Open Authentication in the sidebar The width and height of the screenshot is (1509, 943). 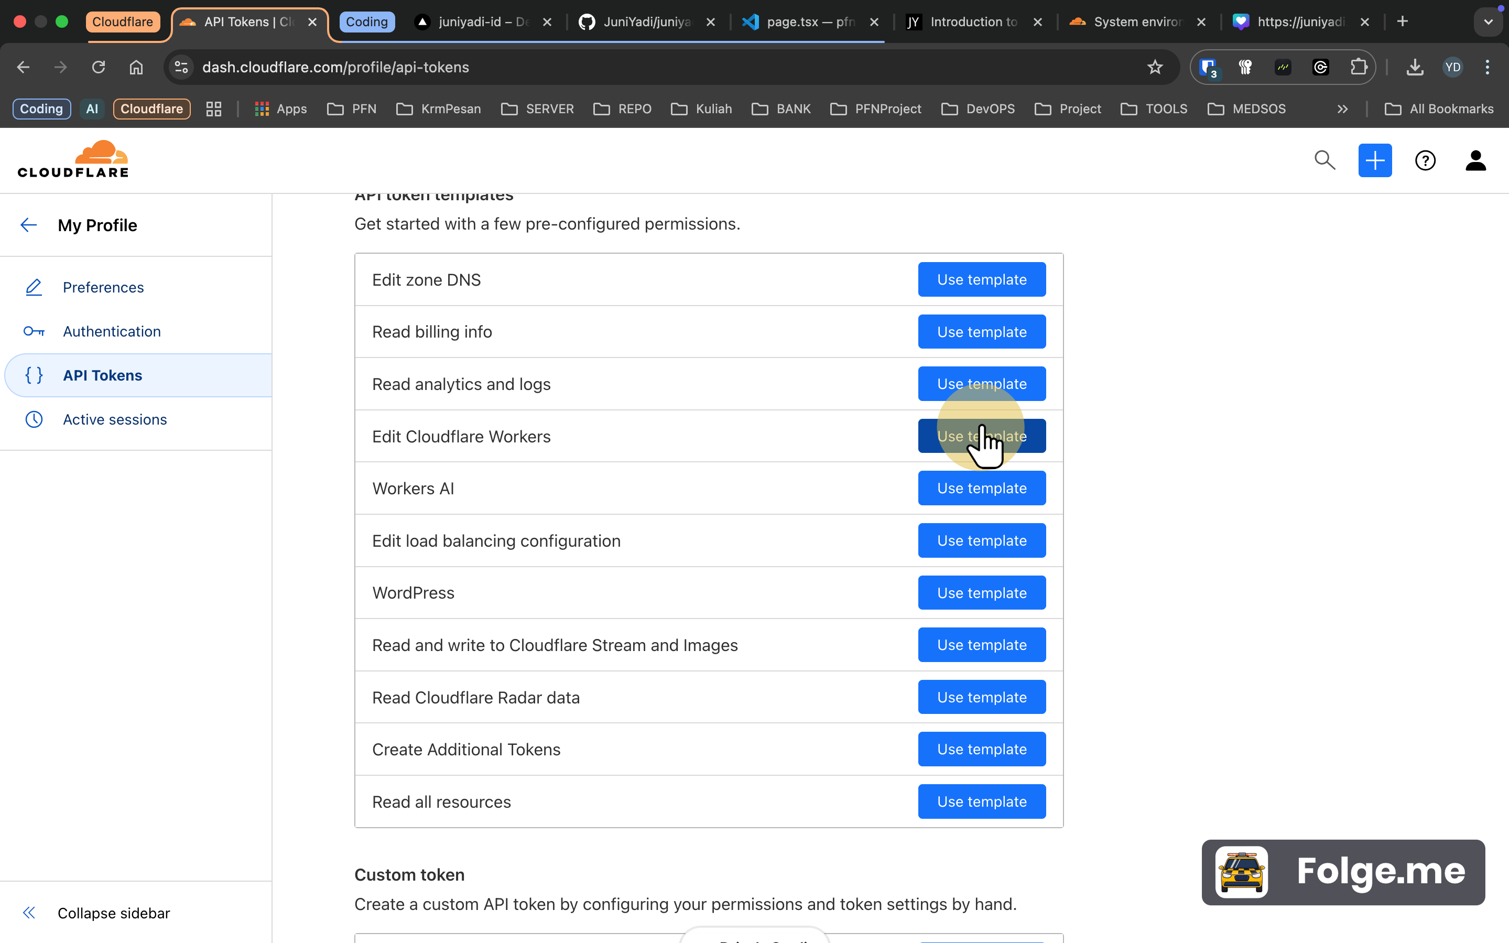point(112,331)
